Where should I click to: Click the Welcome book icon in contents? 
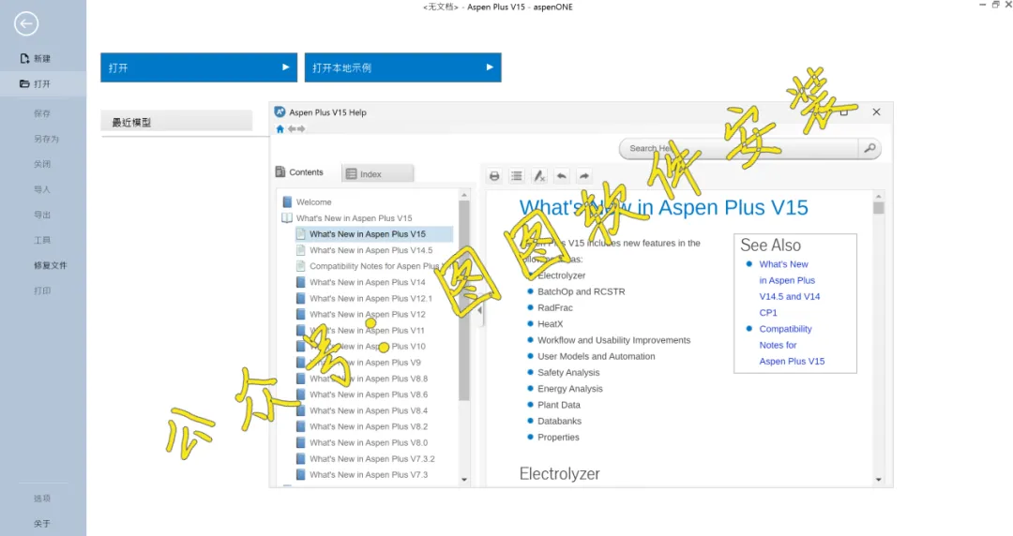click(287, 202)
